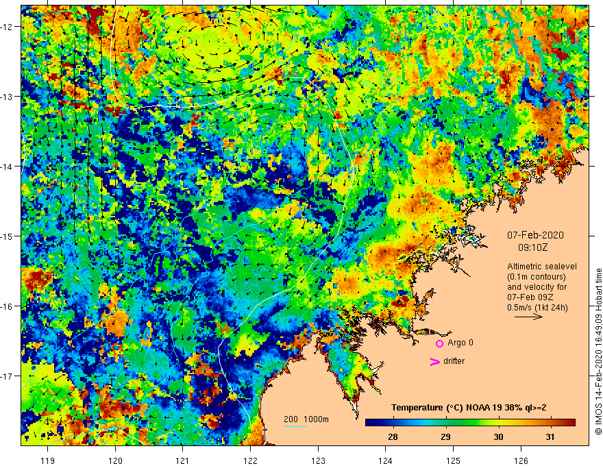Click the magenta Argo 0 circle marker
603x466 pixels.
point(439,343)
